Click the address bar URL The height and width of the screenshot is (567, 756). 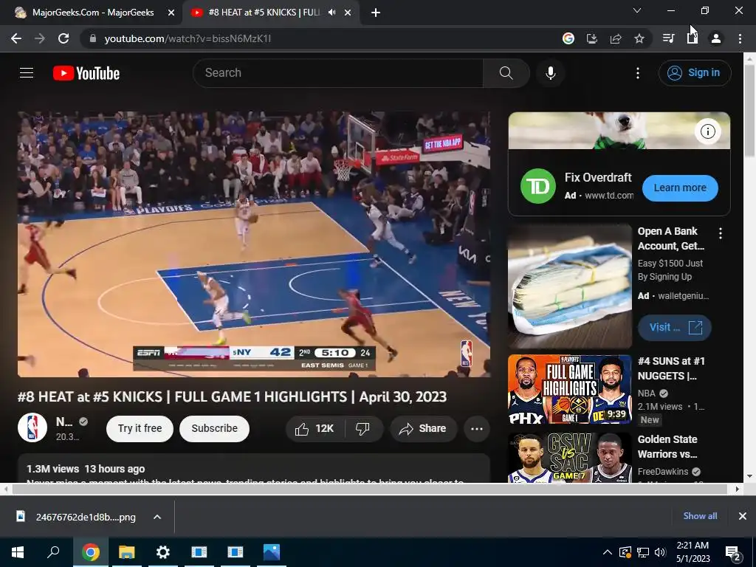coord(188,38)
